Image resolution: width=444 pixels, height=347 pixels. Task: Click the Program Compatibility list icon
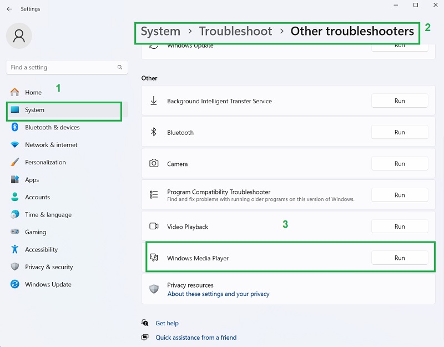(x=154, y=195)
